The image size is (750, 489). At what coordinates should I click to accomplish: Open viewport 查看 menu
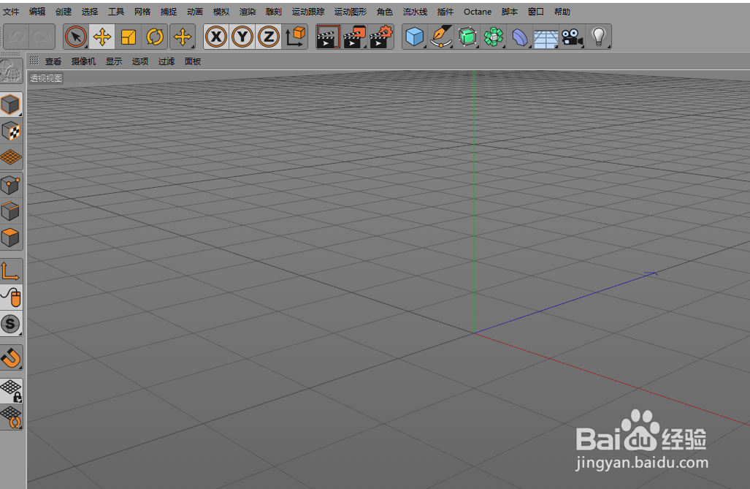pos(53,61)
